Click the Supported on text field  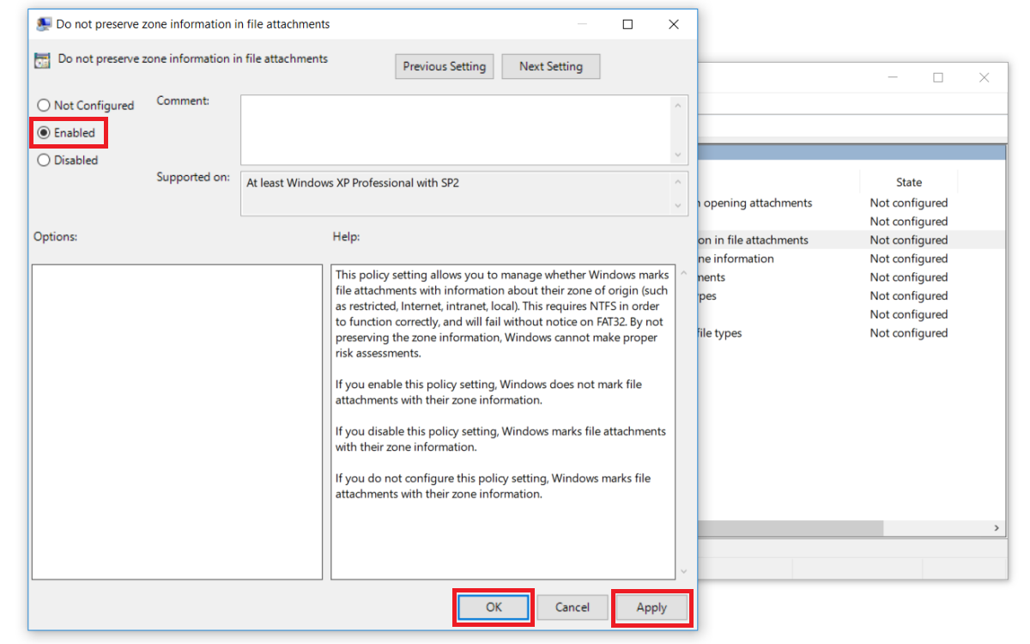pos(457,194)
